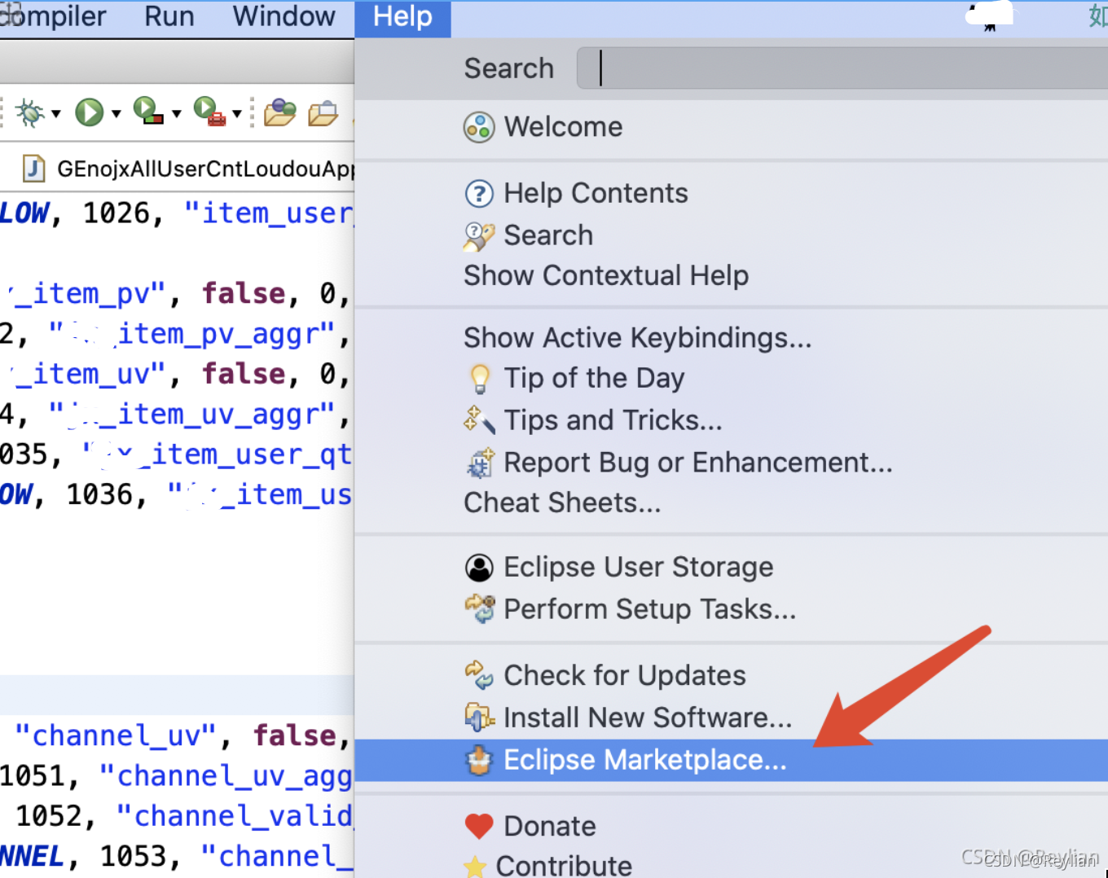Viewport: 1108px width, 878px height.
Task: Click the Tip of the Day lightbulb icon
Action: coord(480,379)
